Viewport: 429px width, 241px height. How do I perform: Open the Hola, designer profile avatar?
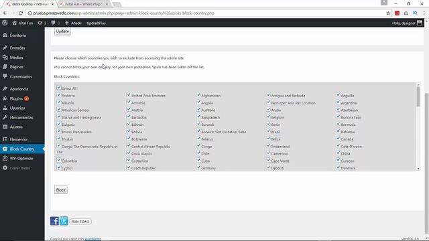click(420, 23)
